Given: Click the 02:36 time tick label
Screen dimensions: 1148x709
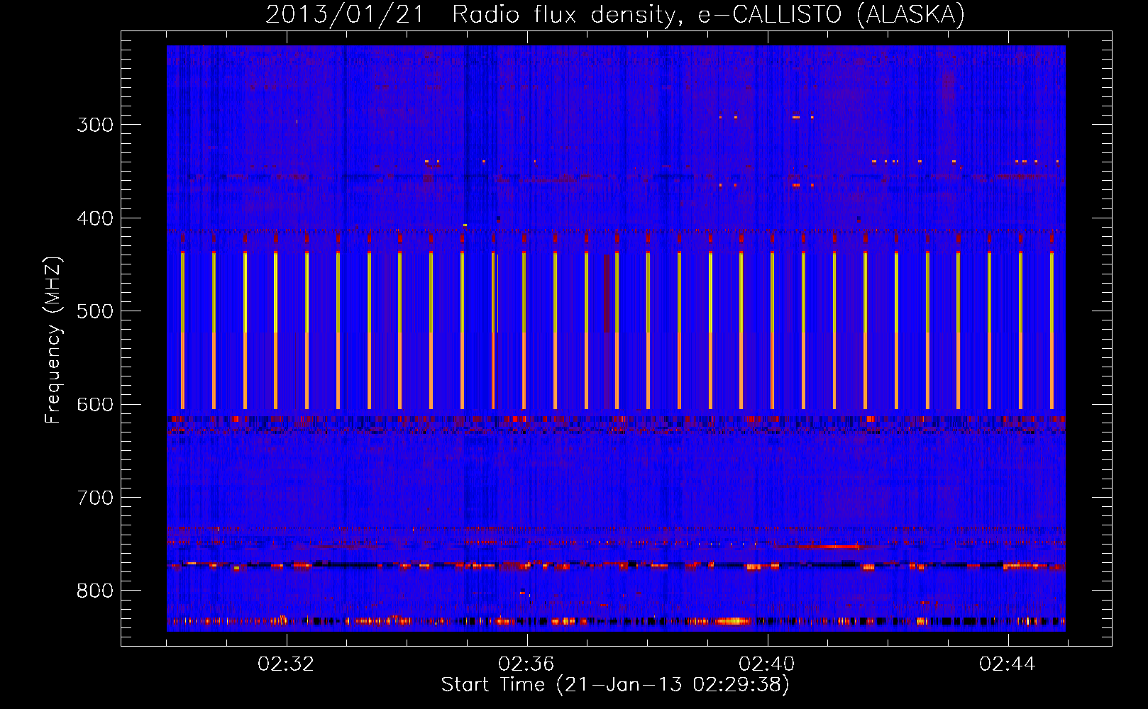Looking at the screenshot, I should [526, 664].
